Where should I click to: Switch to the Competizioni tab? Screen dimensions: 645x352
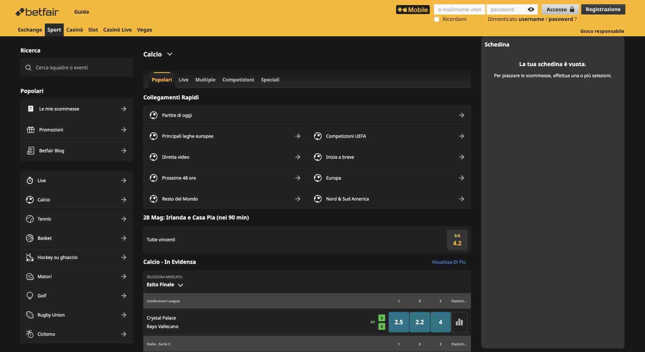pyautogui.click(x=238, y=80)
